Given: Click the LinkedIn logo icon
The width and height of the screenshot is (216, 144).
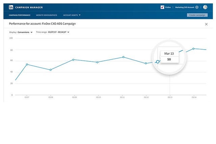Looking at the screenshot, I should coord(11,7).
